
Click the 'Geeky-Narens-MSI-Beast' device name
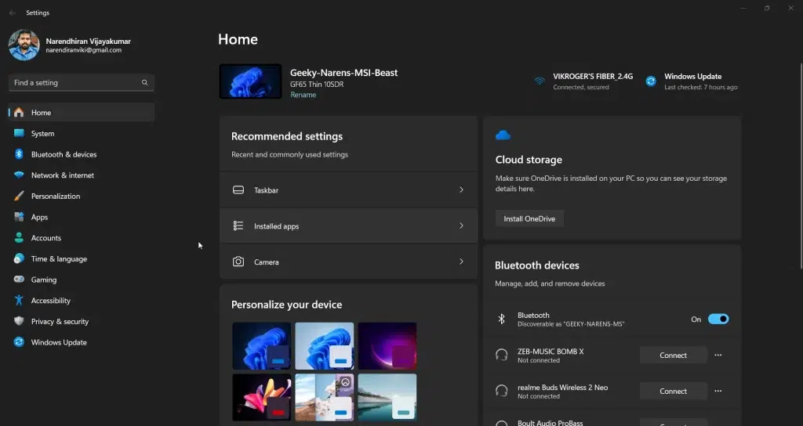pyautogui.click(x=343, y=73)
